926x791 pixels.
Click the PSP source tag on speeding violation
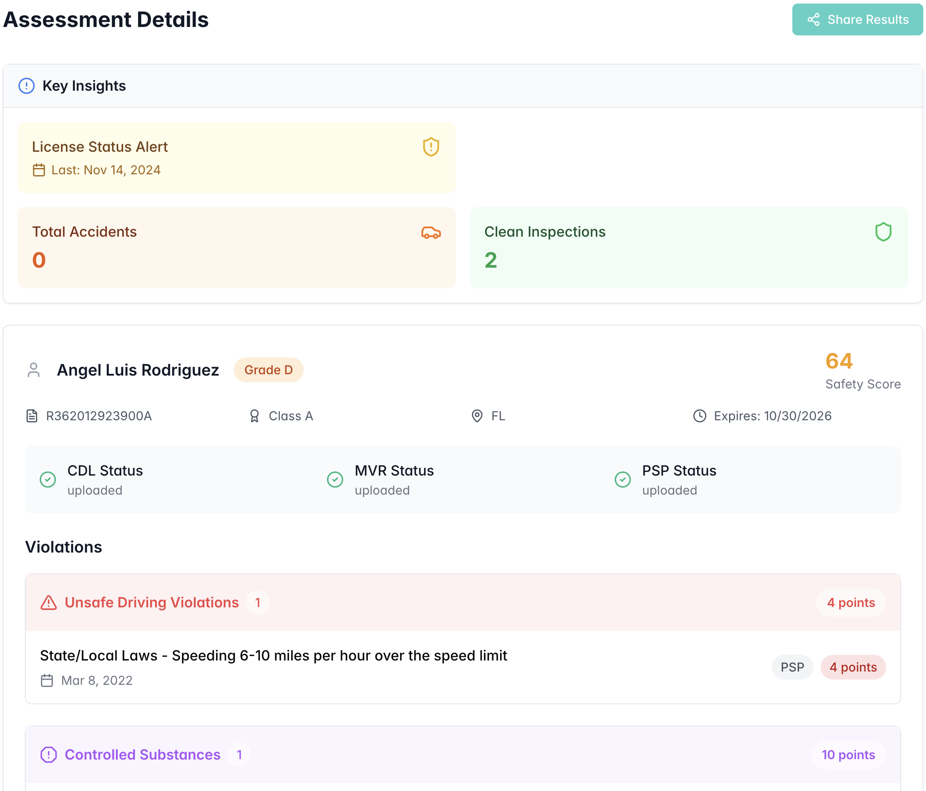(x=792, y=667)
